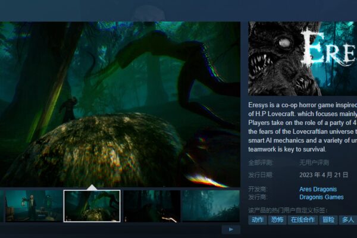Open the Eresys header capsule image
This screenshot has height=238, width=357.
click(x=303, y=58)
